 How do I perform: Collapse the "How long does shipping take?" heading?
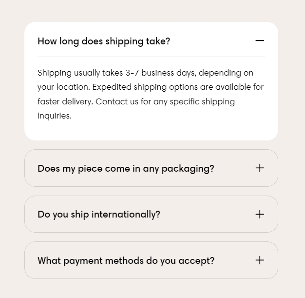pos(104,41)
